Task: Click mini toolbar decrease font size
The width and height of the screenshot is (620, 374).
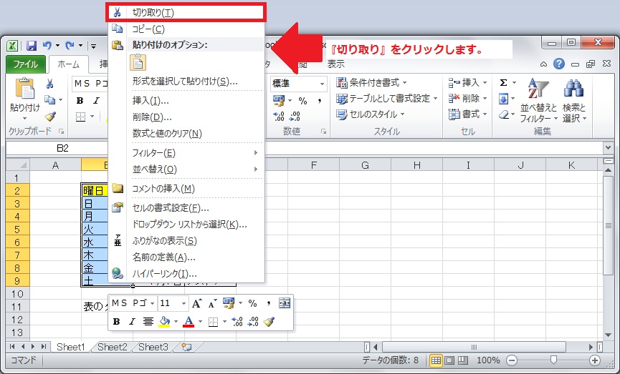Action: (x=212, y=303)
